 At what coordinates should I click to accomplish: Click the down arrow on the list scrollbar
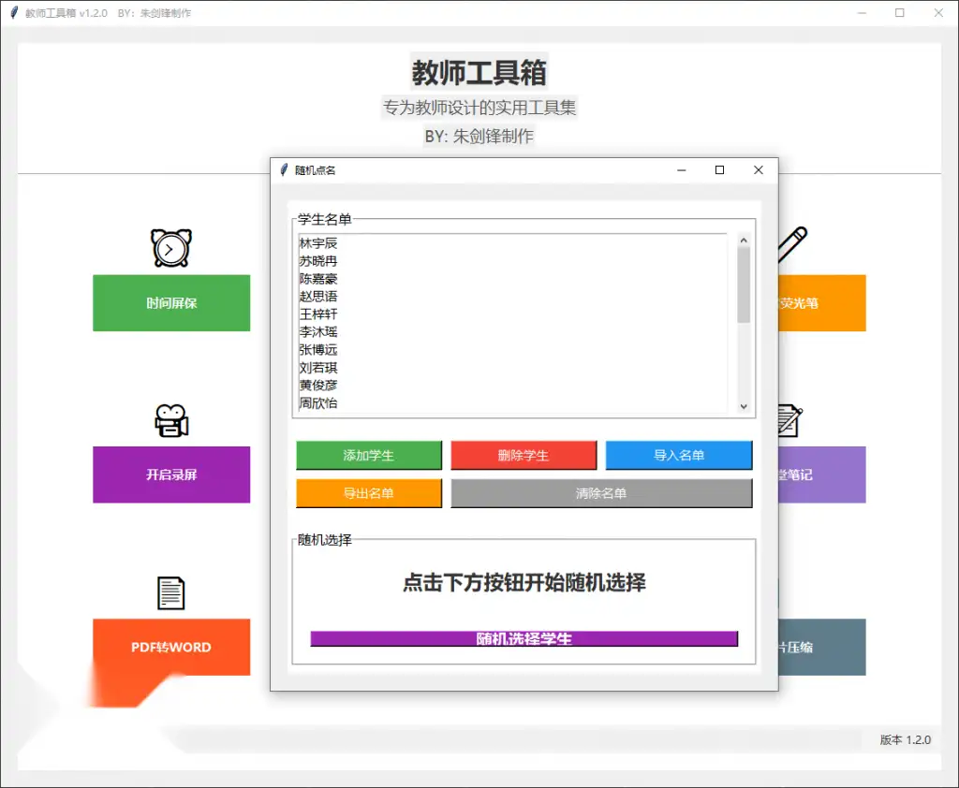click(745, 406)
